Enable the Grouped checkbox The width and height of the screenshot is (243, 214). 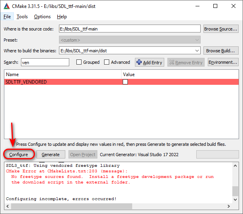point(79,62)
